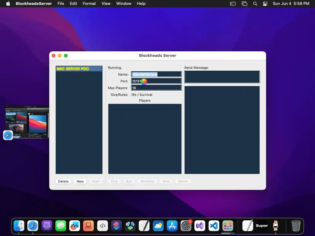Open the hearts and money dock icon
The image size is (315, 236).
coord(130,226)
